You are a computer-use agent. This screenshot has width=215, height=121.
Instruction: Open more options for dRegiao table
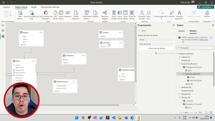tap(42, 33)
